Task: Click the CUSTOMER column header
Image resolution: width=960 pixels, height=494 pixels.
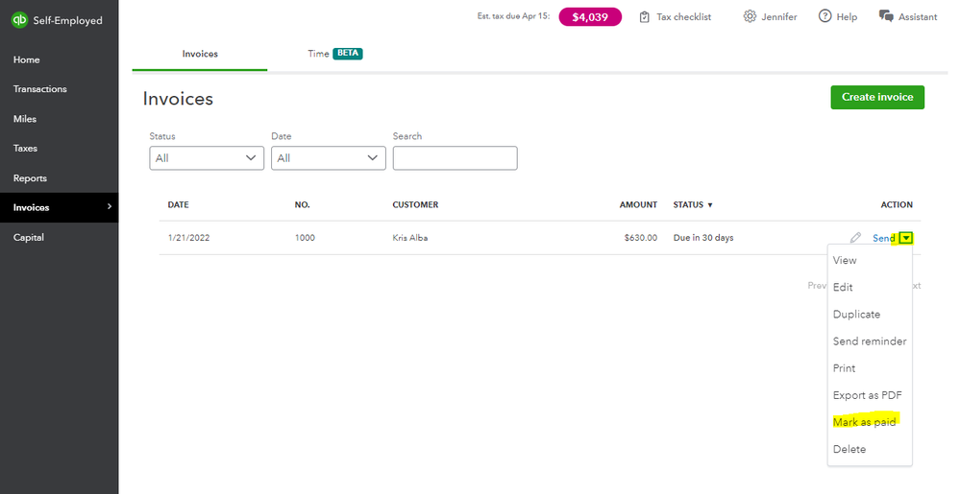Action: [x=415, y=205]
